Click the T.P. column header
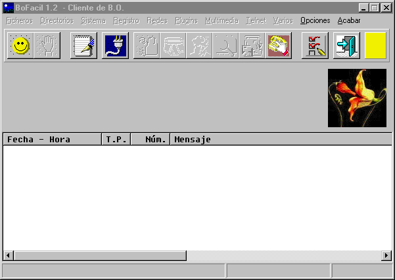 click(116, 140)
